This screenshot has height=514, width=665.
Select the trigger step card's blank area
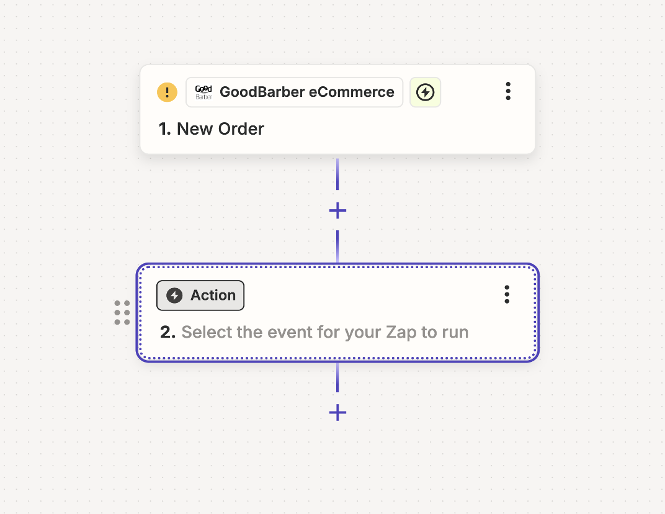coord(397,132)
